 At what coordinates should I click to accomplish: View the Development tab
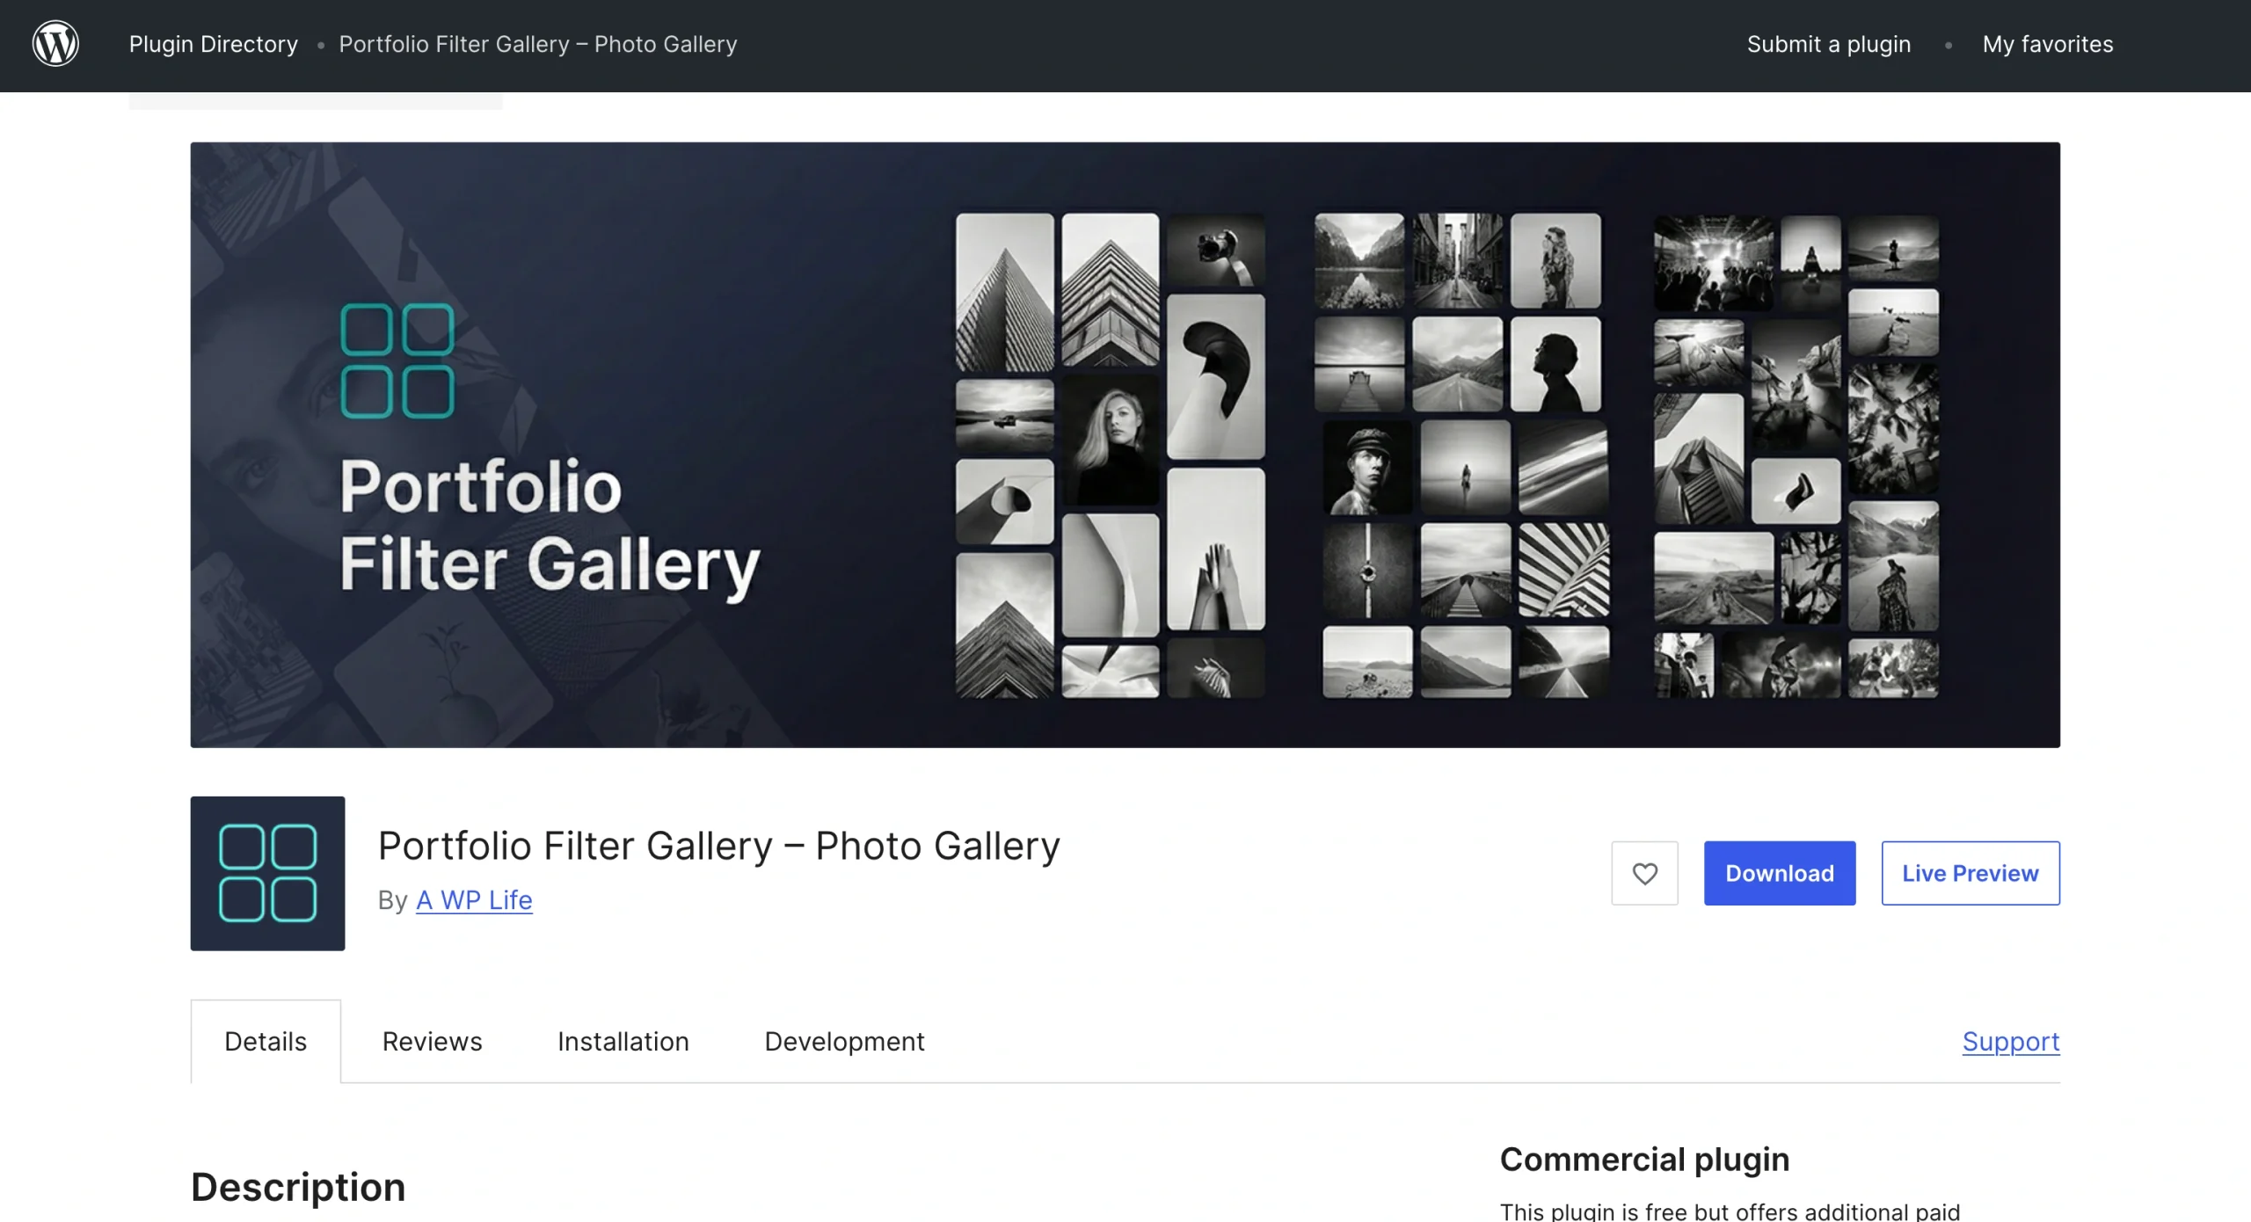point(844,1042)
